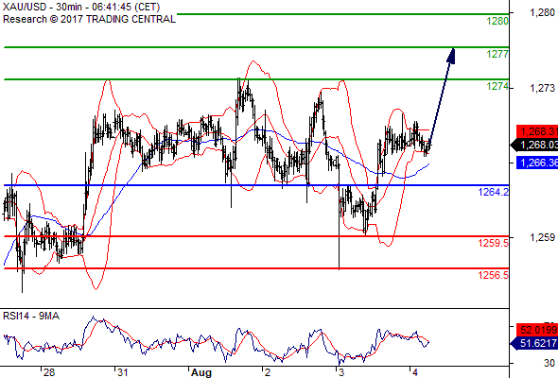Click the red 1,268.31 price tag
Screen dimensions: 558x378
537,131
